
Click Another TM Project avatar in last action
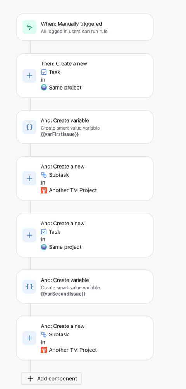pyautogui.click(x=44, y=350)
